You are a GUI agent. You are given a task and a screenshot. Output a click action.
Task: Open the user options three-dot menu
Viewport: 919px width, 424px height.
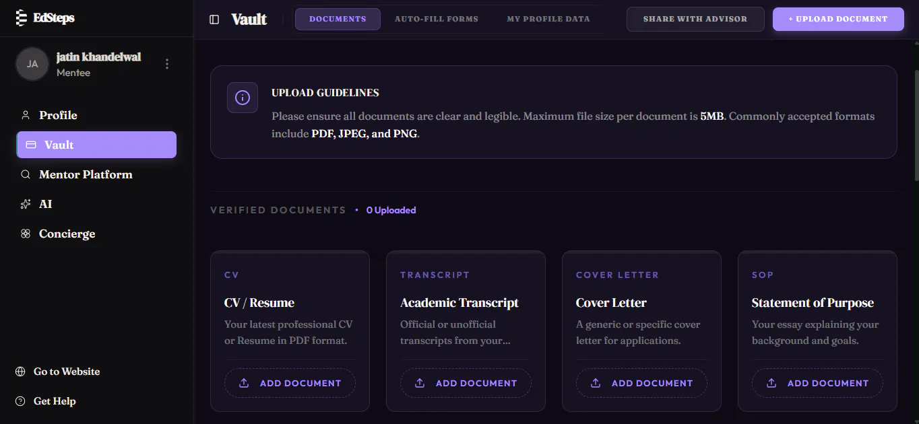click(x=167, y=64)
